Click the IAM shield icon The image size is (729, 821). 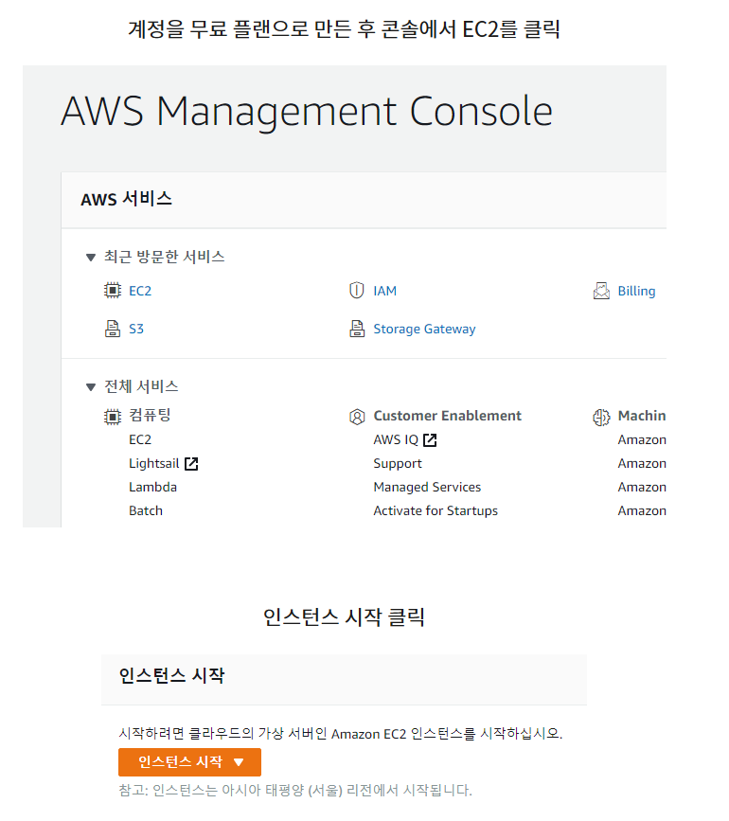(x=356, y=290)
